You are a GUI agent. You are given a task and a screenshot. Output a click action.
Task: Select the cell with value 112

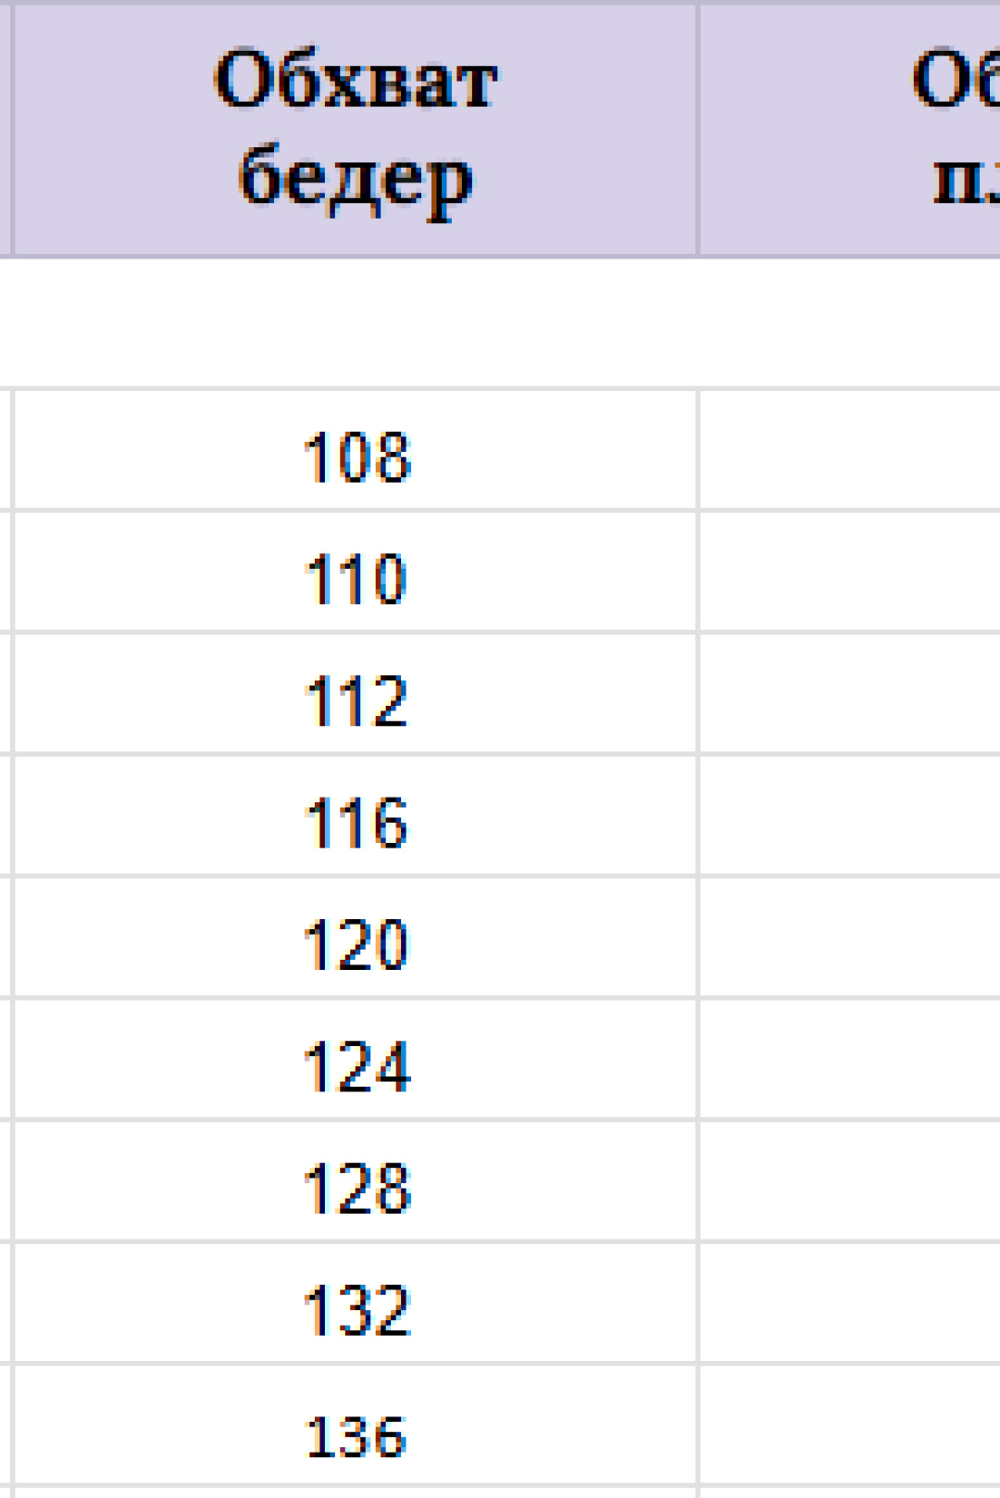(356, 694)
